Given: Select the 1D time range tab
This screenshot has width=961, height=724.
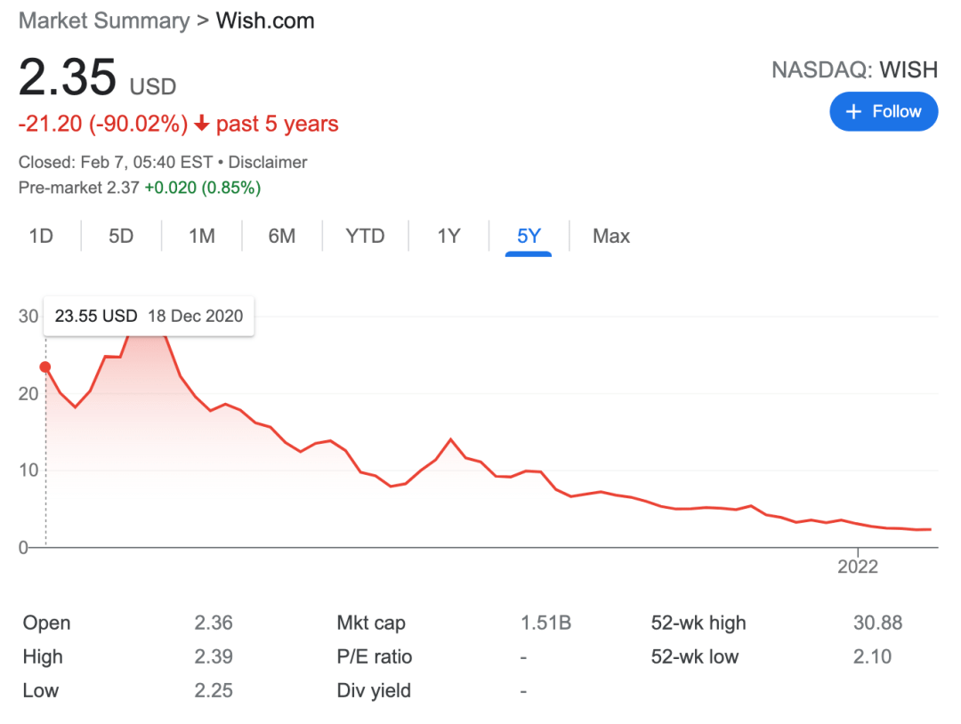Looking at the screenshot, I should click(x=41, y=236).
